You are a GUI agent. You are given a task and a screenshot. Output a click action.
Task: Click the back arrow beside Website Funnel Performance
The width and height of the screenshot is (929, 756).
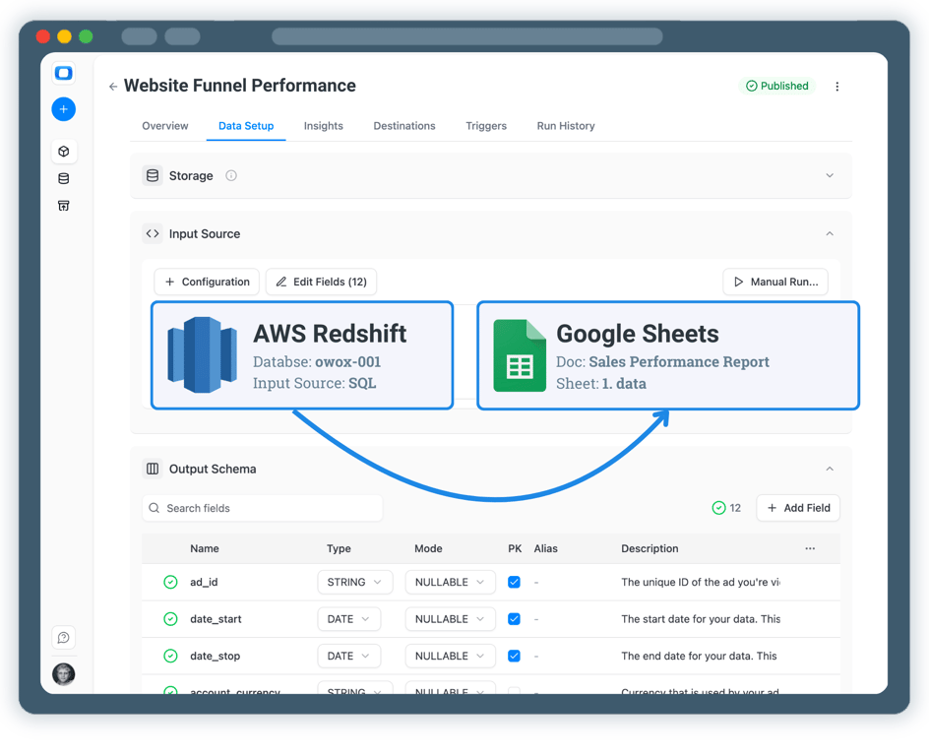pos(113,87)
